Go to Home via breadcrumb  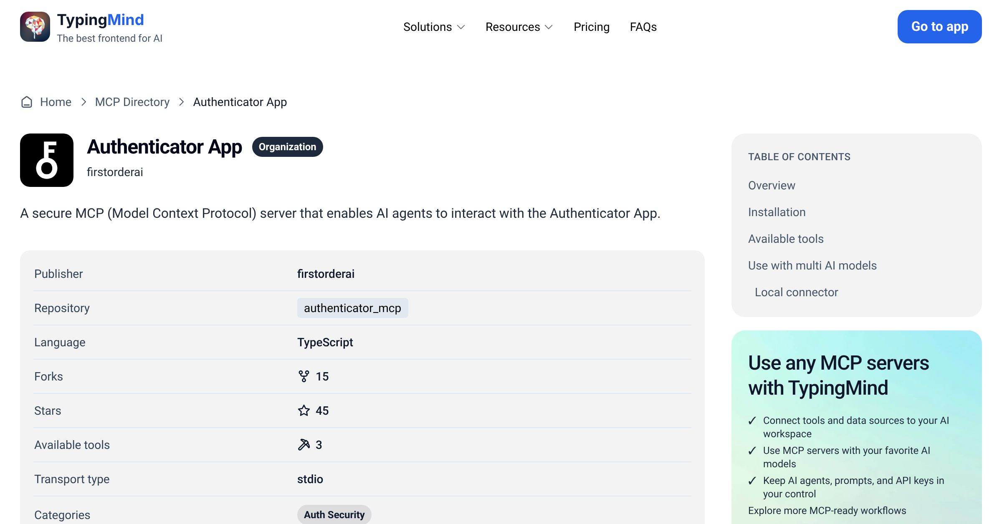pyautogui.click(x=56, y=102)
